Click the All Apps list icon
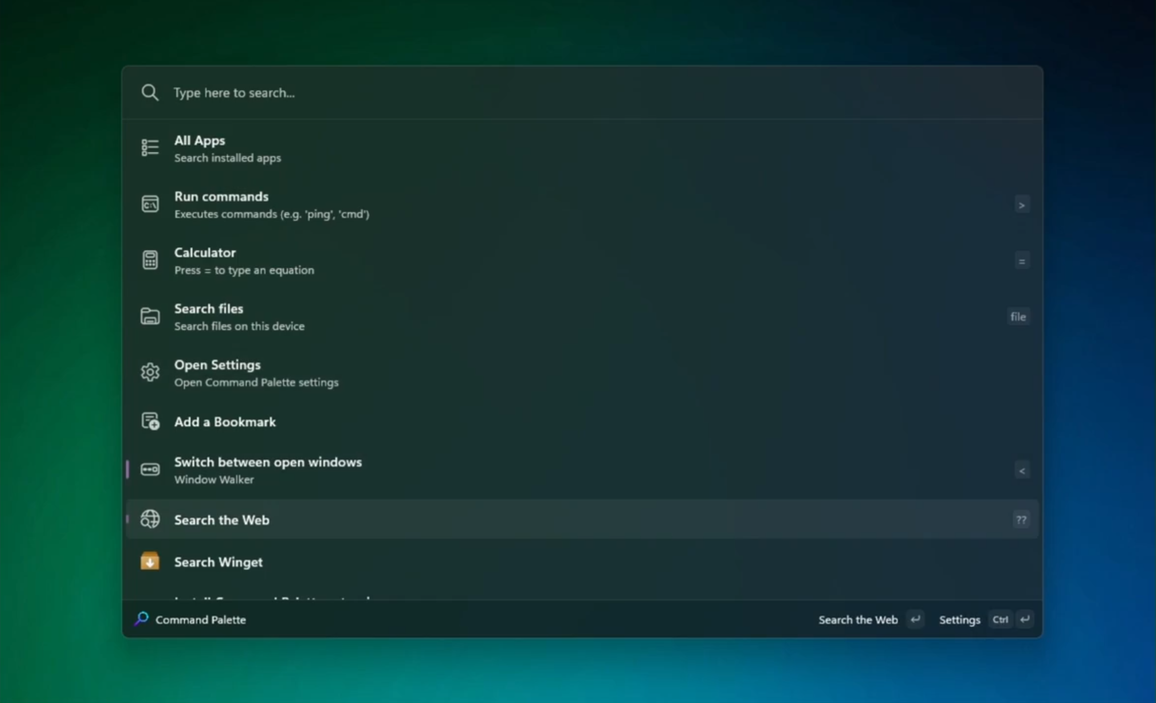The image size is (1156, 703). coord(150,147)
